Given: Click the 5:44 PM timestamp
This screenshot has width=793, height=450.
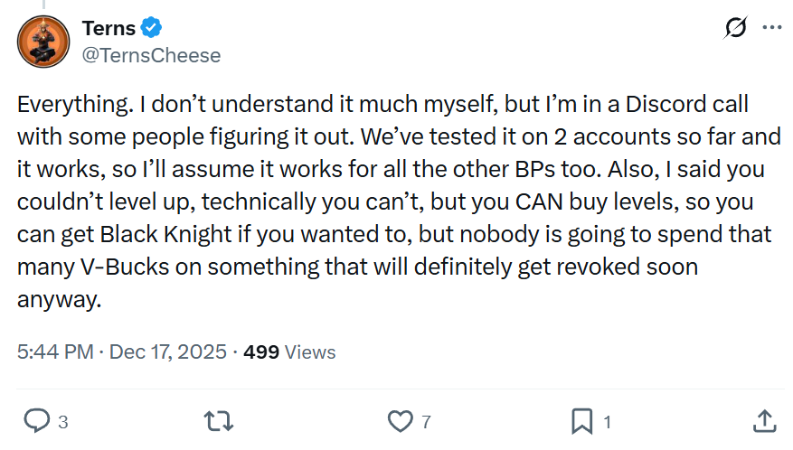Looking at the screenshot, I should pyautogui.click(x=55, y=352).
